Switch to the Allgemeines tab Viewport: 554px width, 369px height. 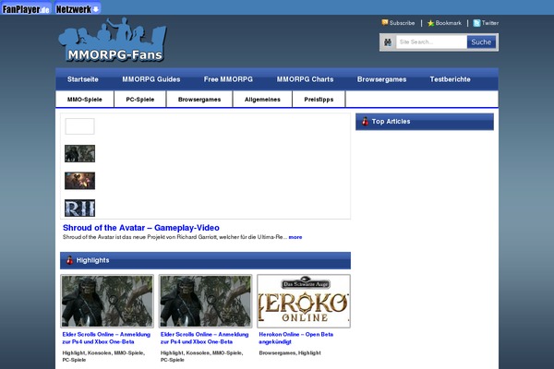tap(262, 100)
